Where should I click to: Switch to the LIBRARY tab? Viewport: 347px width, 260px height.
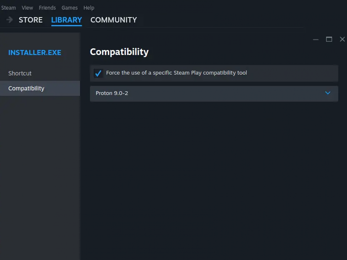66,20
